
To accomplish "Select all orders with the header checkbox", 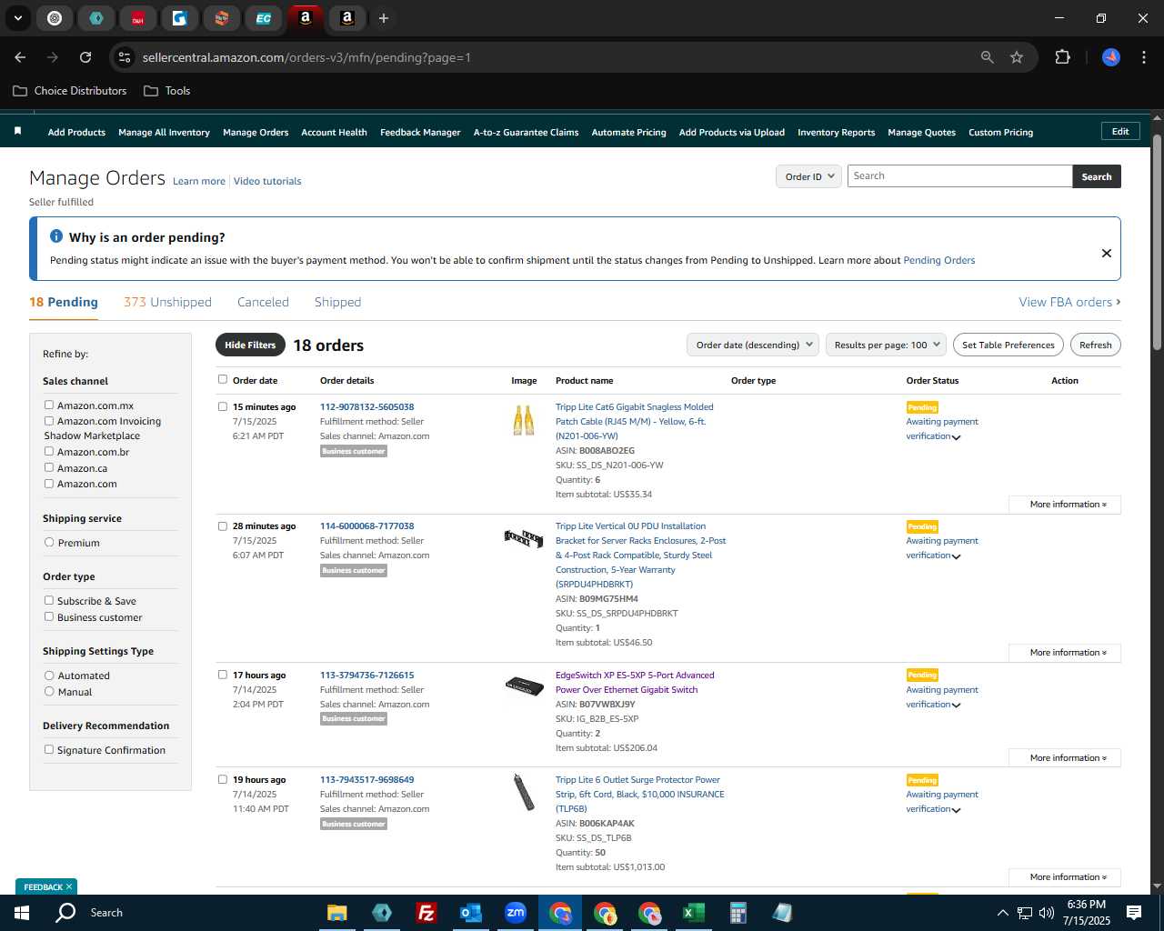I will pos(222,379).
